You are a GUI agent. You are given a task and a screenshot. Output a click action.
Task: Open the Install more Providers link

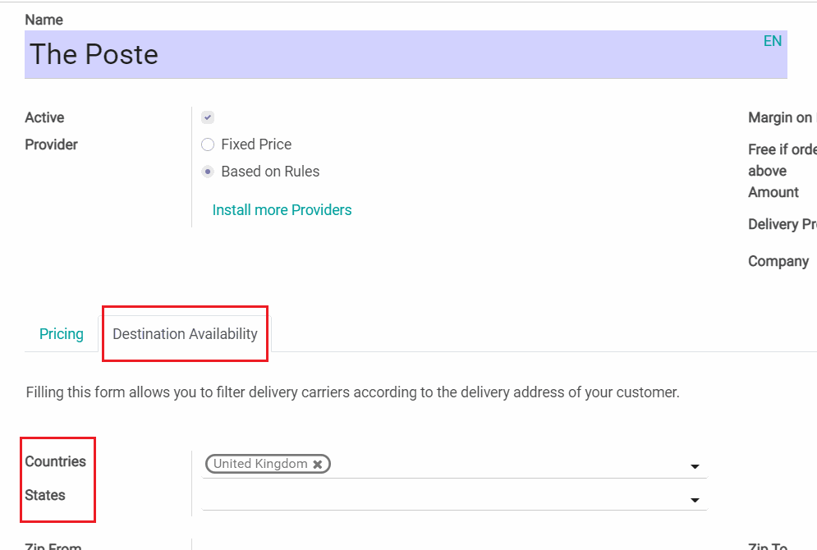coord(282,210)
